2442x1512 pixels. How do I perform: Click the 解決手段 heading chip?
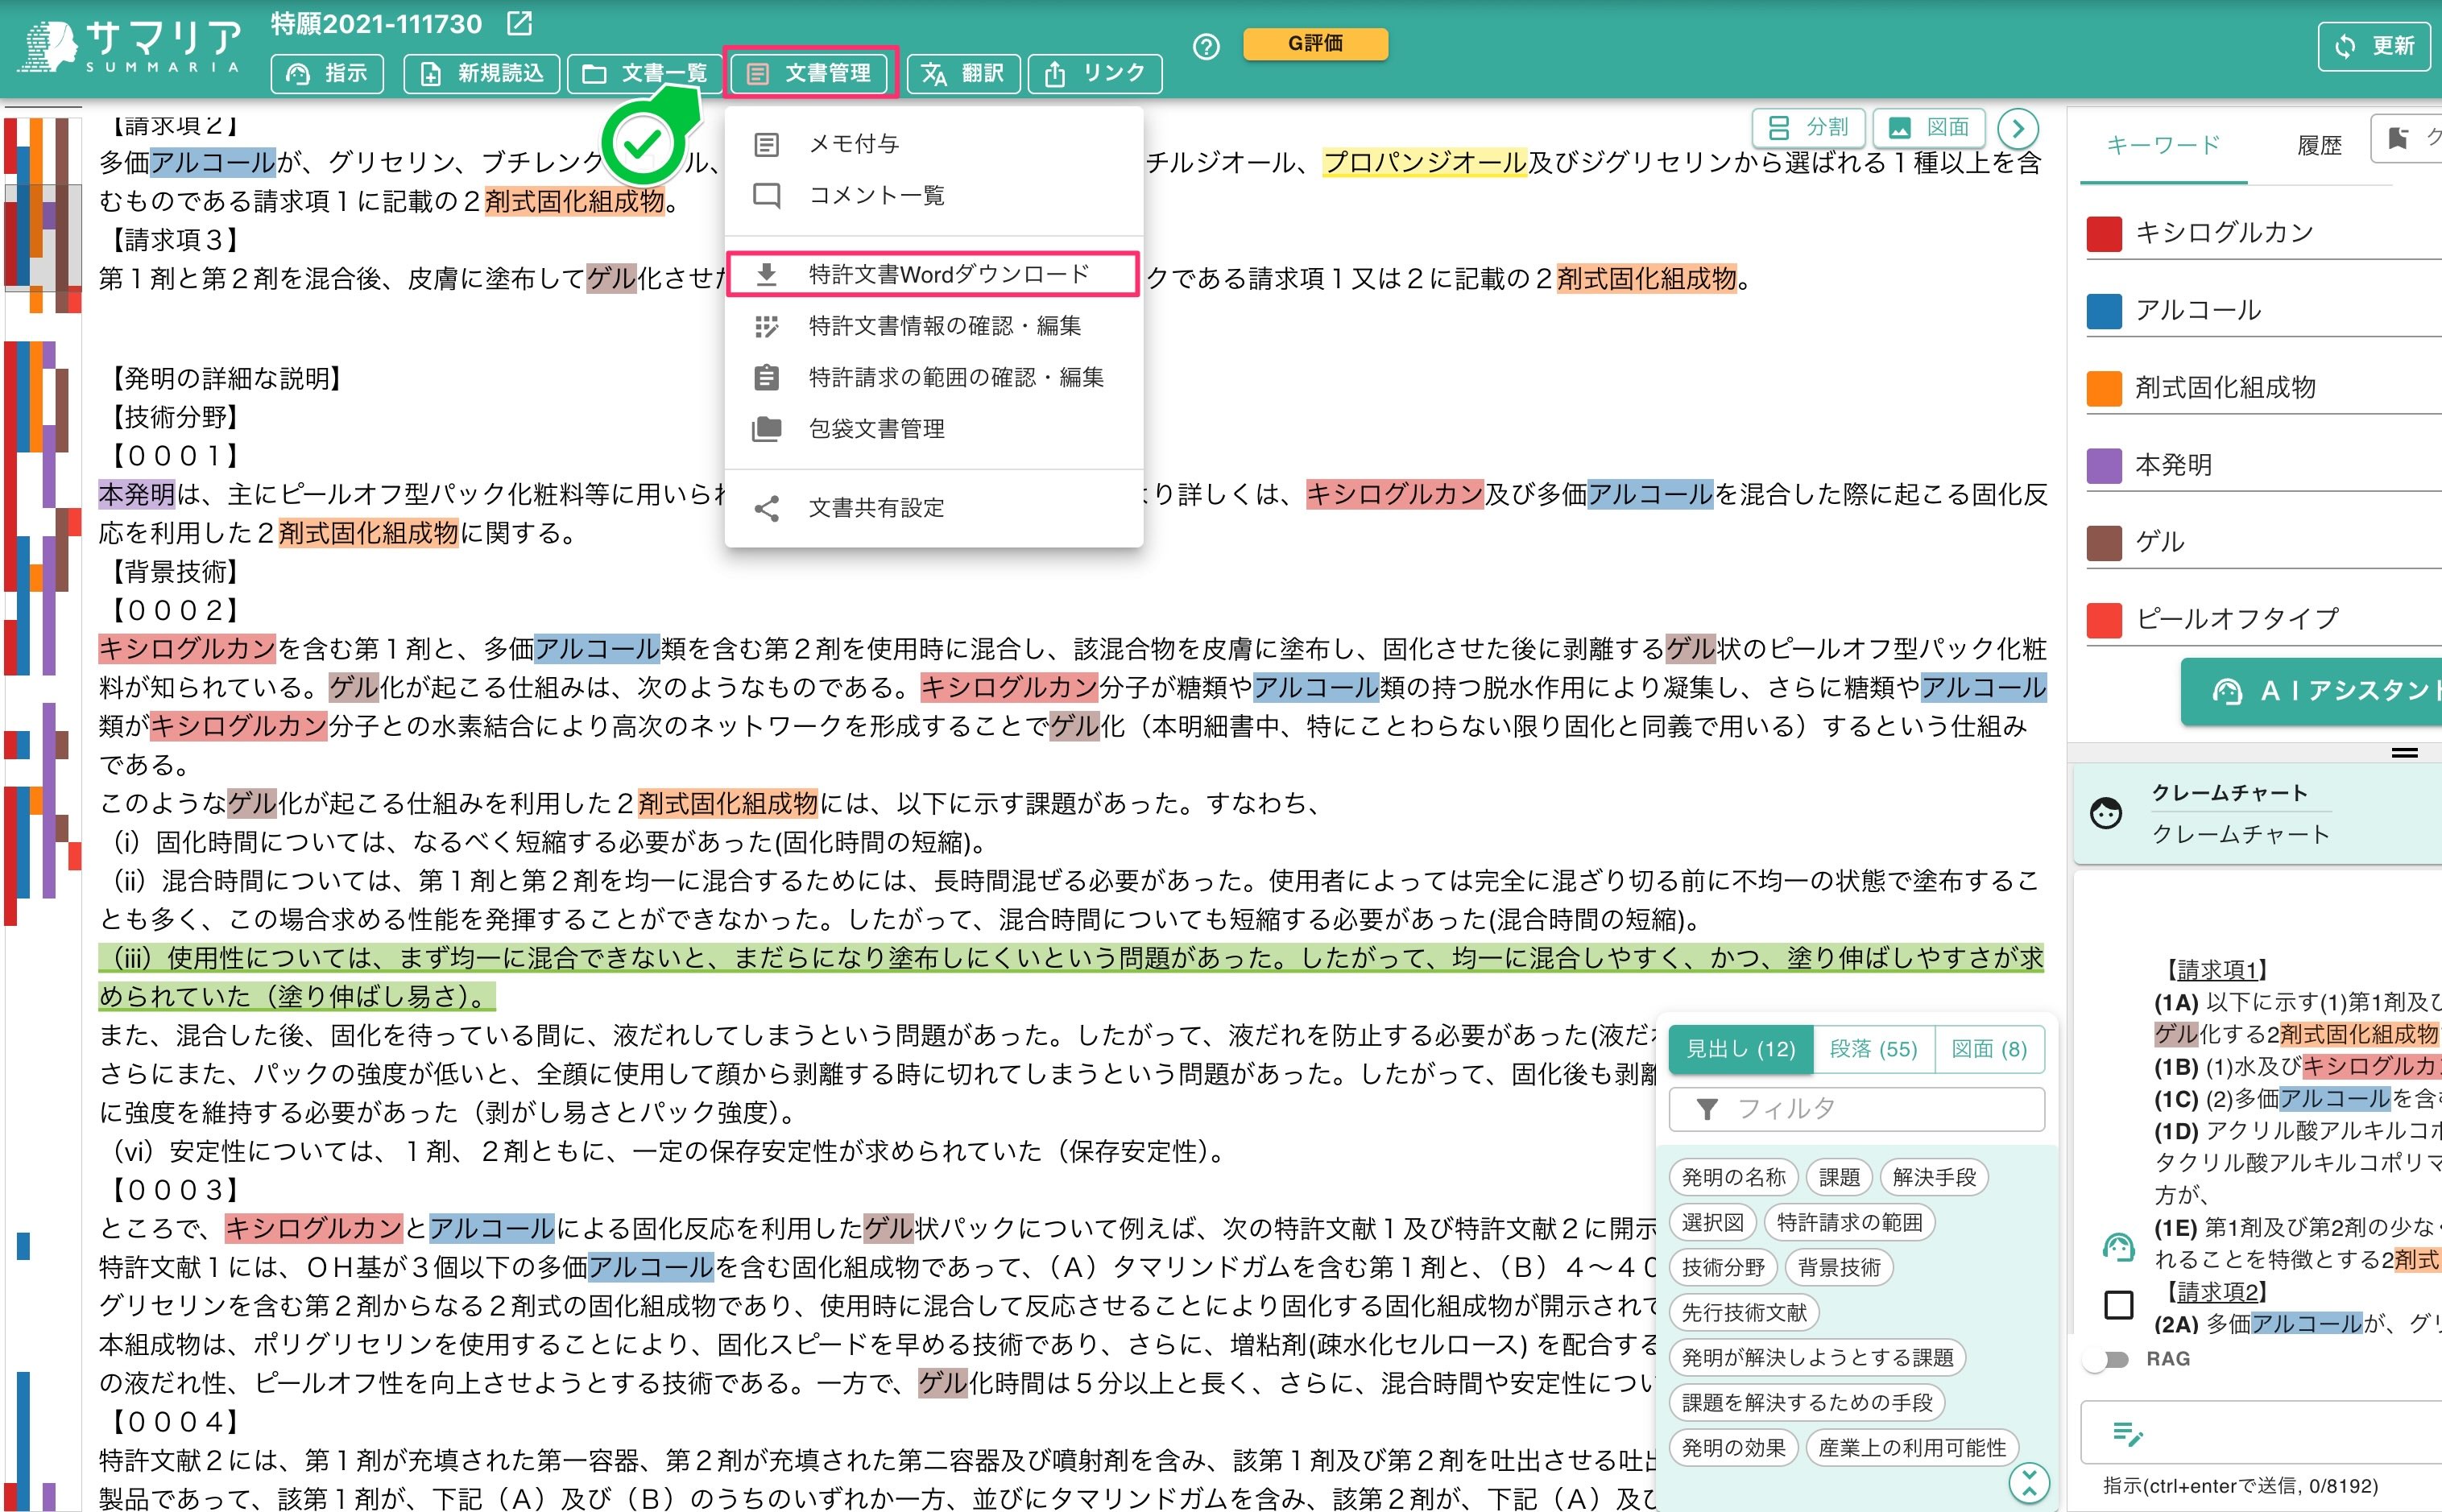[1934, 1178]
